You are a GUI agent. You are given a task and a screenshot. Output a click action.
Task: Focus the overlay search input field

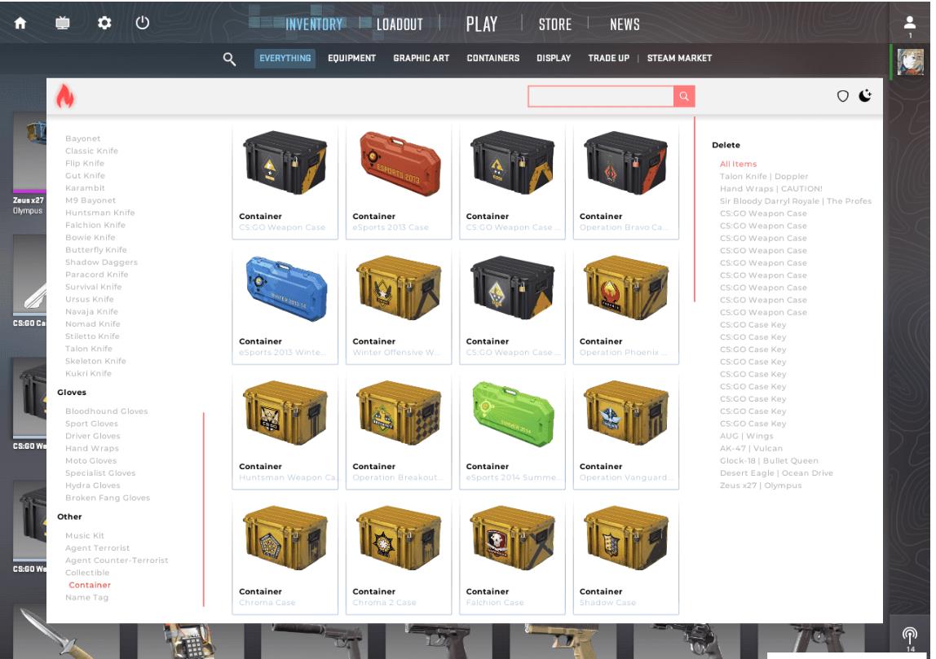601,96
